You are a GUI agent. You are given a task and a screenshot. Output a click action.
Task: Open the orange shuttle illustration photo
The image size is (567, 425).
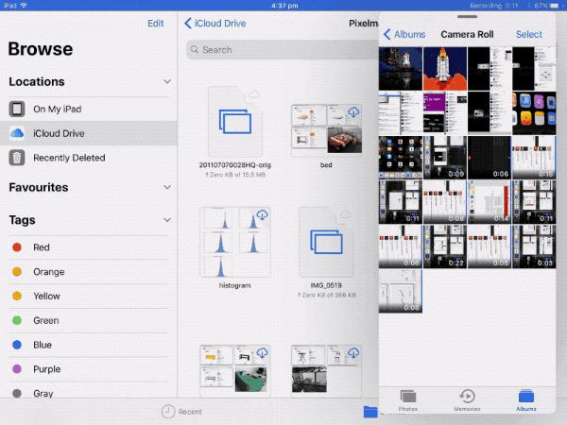[445, 68]
